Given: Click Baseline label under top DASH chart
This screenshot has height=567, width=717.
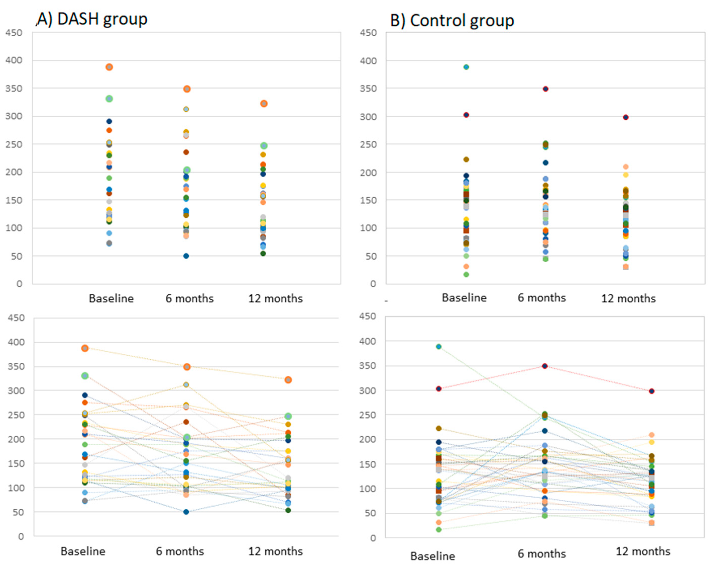Looking at the screenshot, I should 111,298.
